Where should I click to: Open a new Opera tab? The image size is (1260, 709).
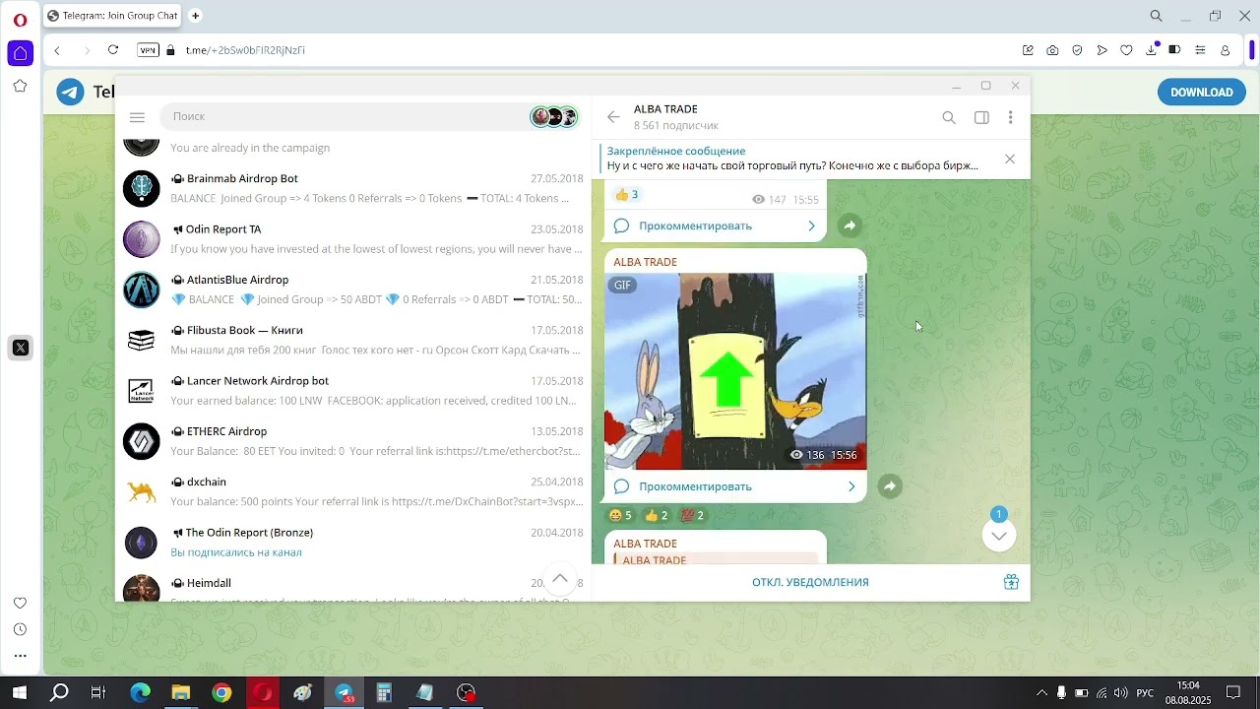tap(195, 16)
